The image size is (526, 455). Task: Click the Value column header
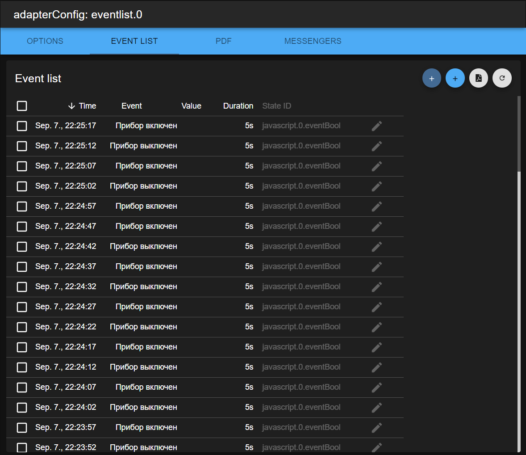click(x=191, y=106)
